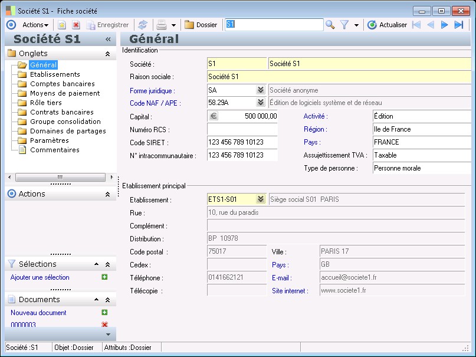Go to the next record arrow
The height and width of the screenshot is (357, 476).
tap(444, 25)
